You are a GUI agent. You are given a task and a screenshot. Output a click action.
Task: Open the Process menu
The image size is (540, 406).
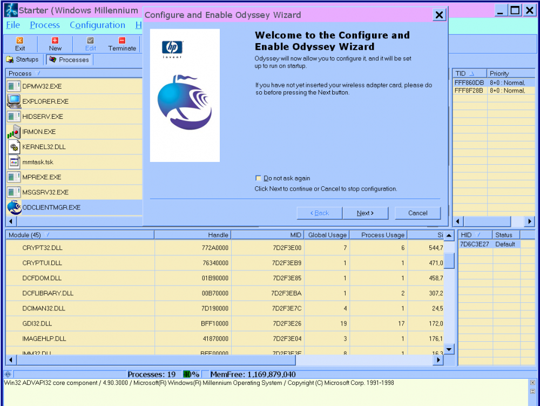(45, 25)
